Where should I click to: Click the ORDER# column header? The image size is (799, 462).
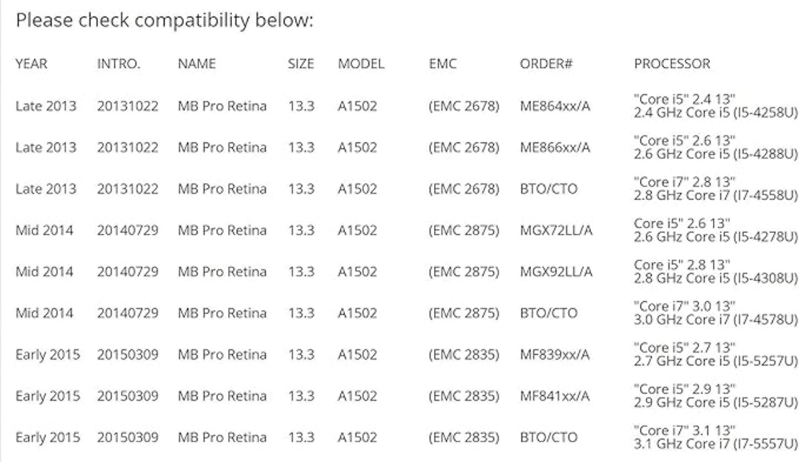pyautogui.click(x=546, y=64)
